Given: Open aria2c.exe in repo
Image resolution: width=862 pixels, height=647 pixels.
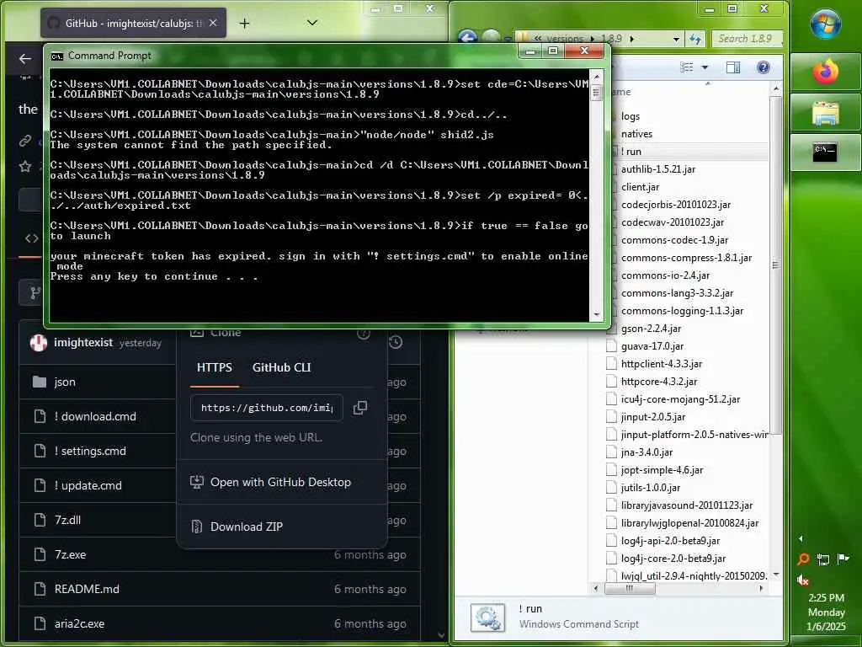Looking at the screenshot, I should point(79,624).
